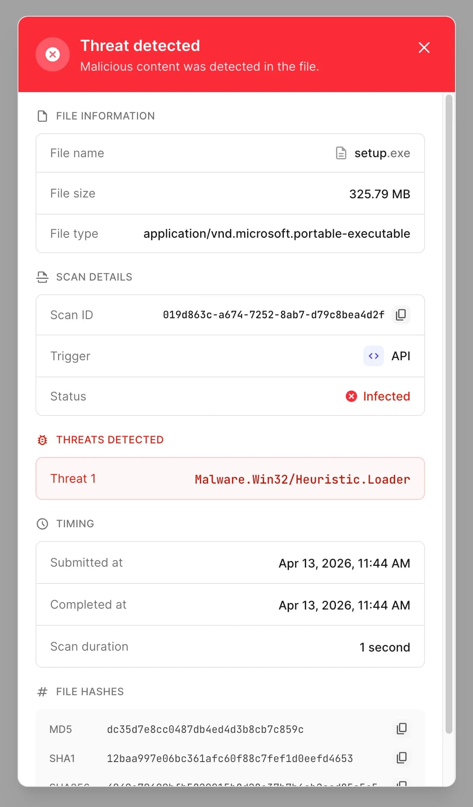Click the file icon beside FILE INFORMATION
The width and height of the screenshot is (473, 807).
point(42,115)
